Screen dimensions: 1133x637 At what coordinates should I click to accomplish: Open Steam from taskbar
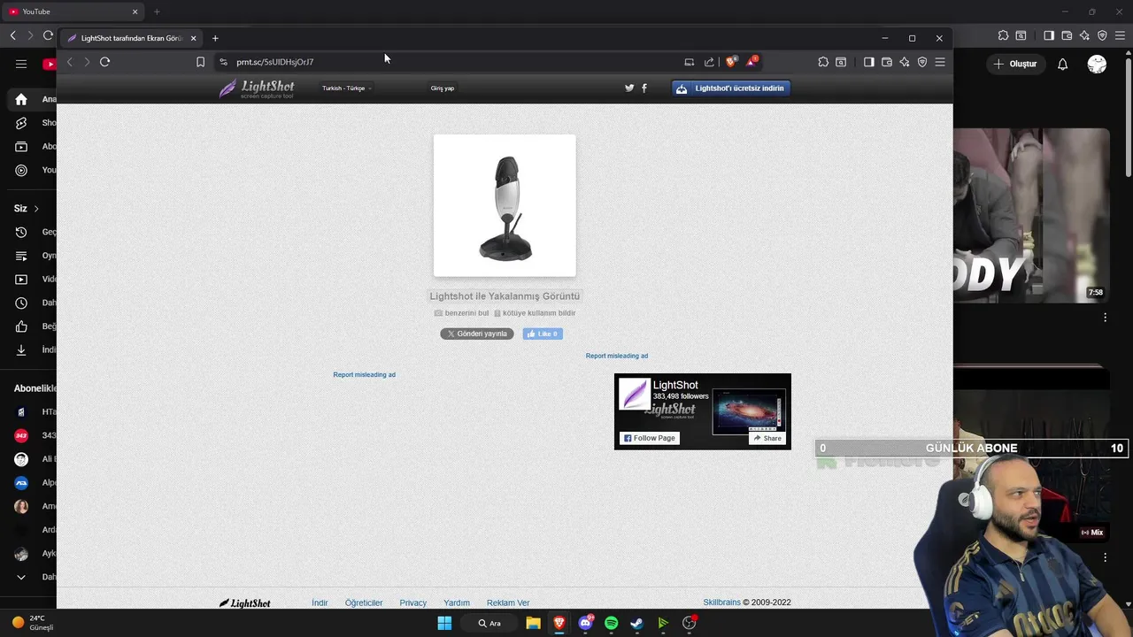(636, 623)
